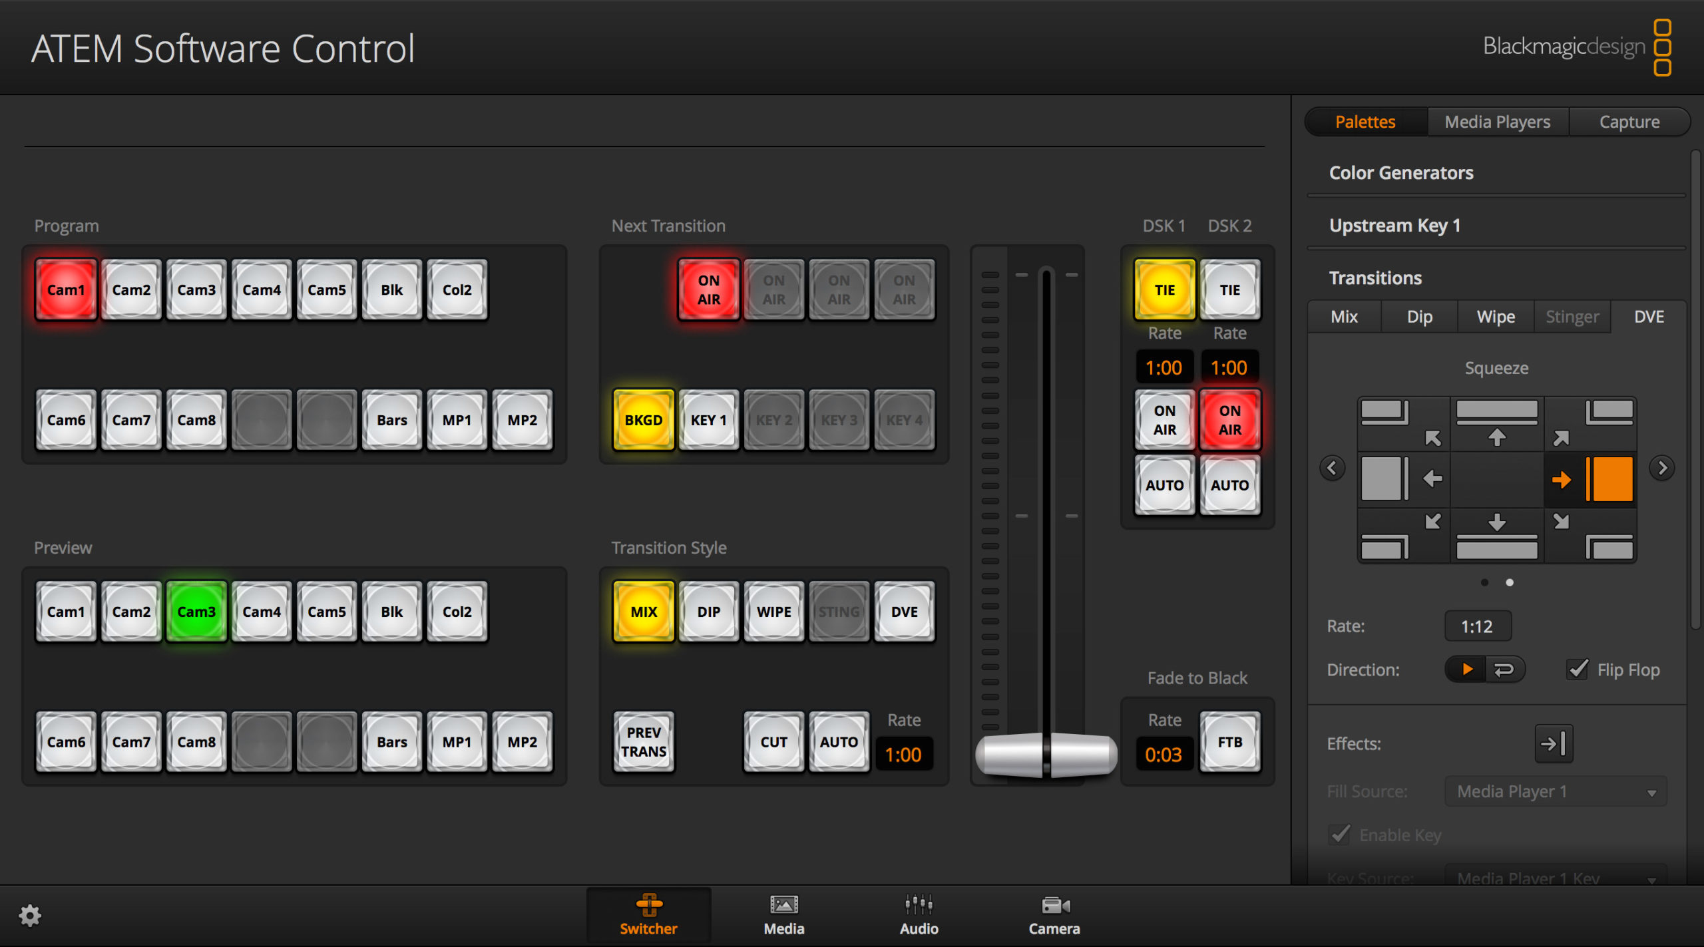The height and width of the screenshot is (947, 1704).
Task: Expand the Color Generators palette
Action: click(x=1401, y=173)
